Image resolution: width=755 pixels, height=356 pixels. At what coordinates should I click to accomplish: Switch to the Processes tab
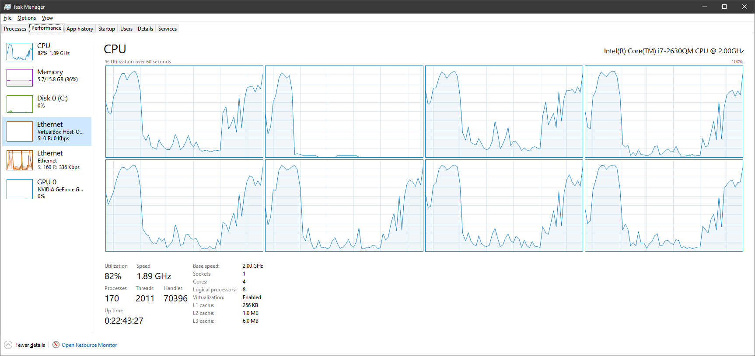(x=15, y=29)
